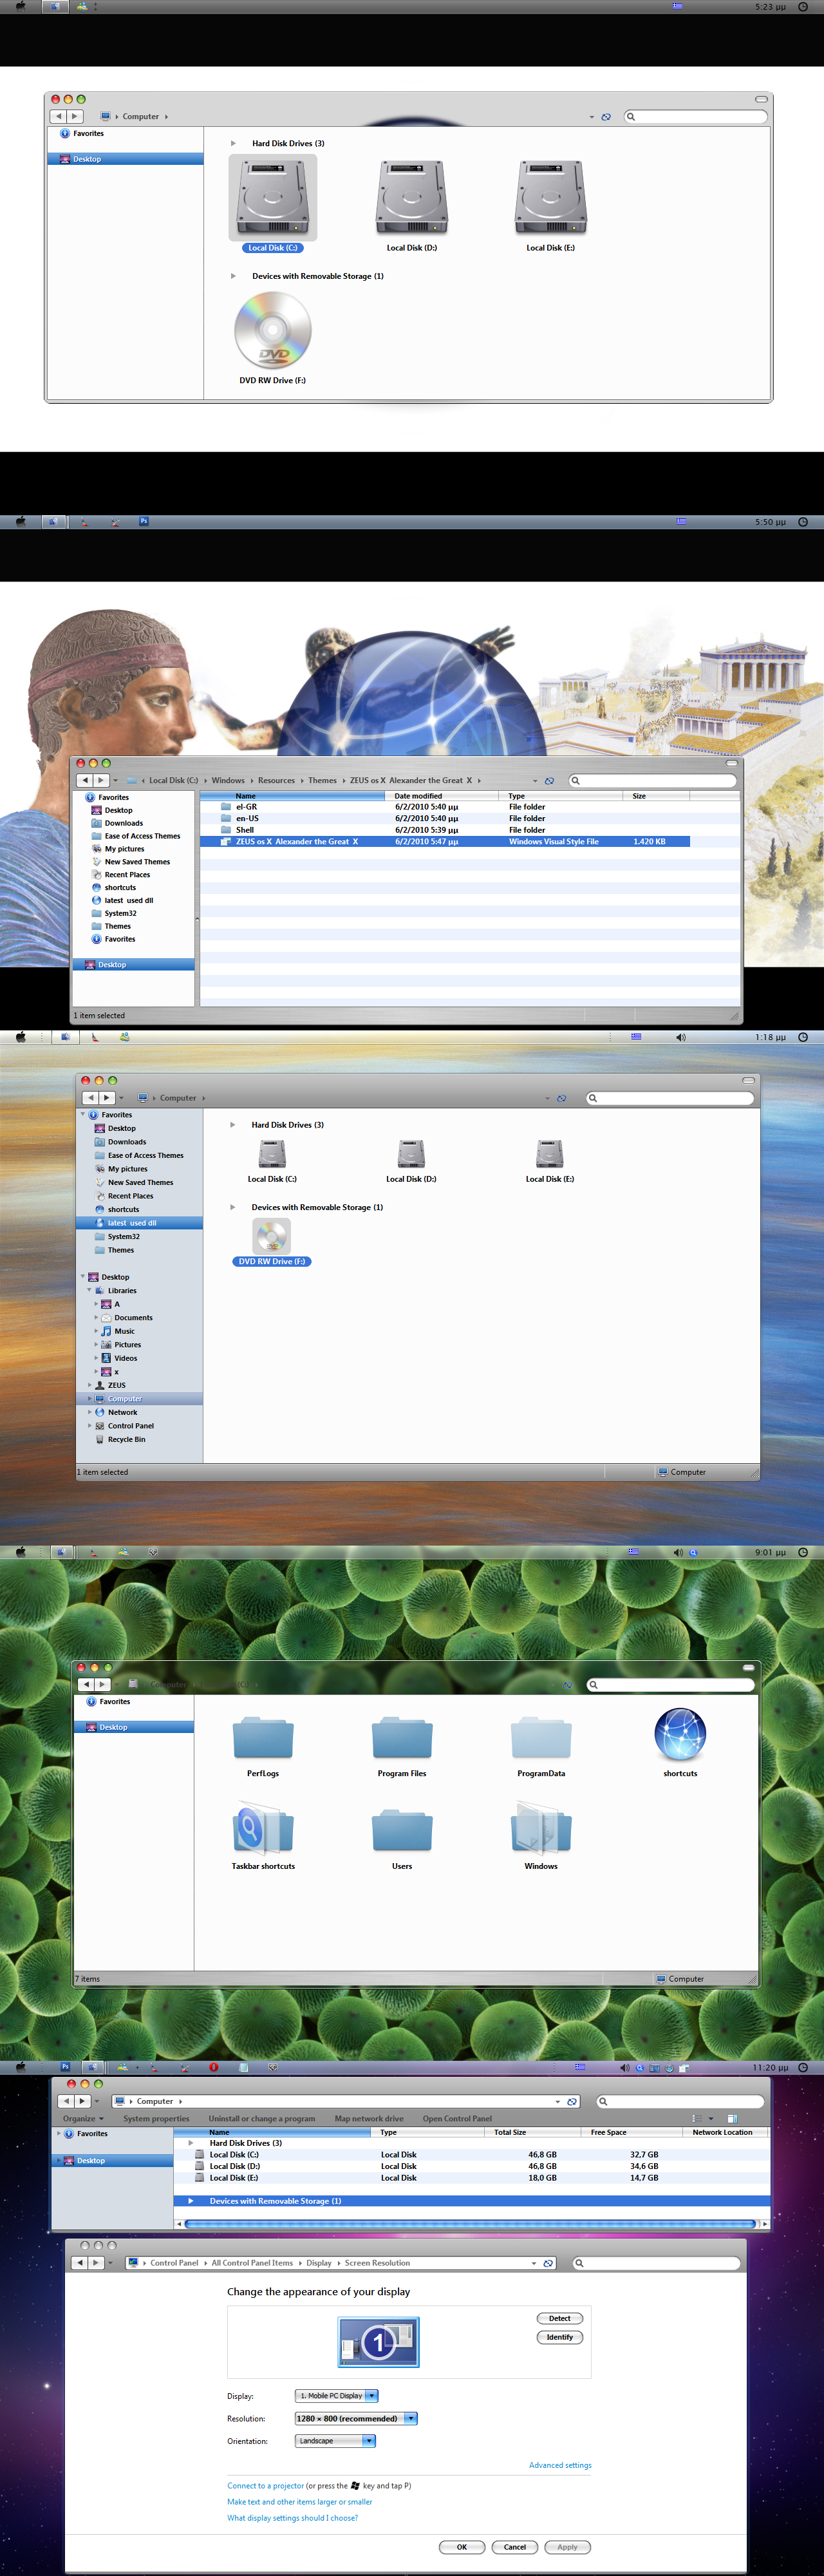Click search field in Screen Resolution window
The width and height of the screenshot is (824, 2576).
pos(657,2263)
